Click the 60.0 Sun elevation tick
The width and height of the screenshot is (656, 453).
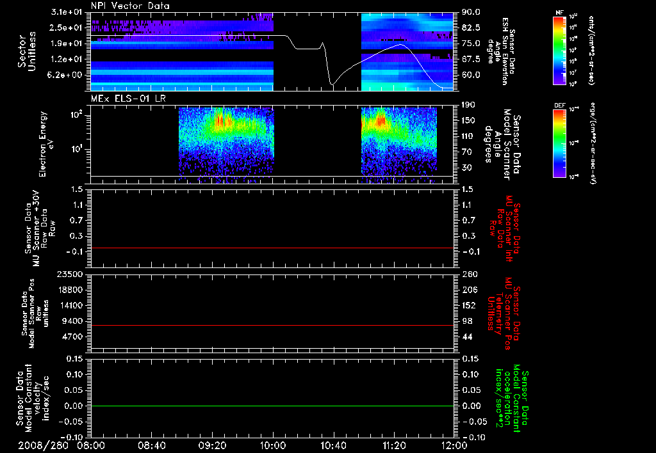pyautogui.click(x=471, y=75)
